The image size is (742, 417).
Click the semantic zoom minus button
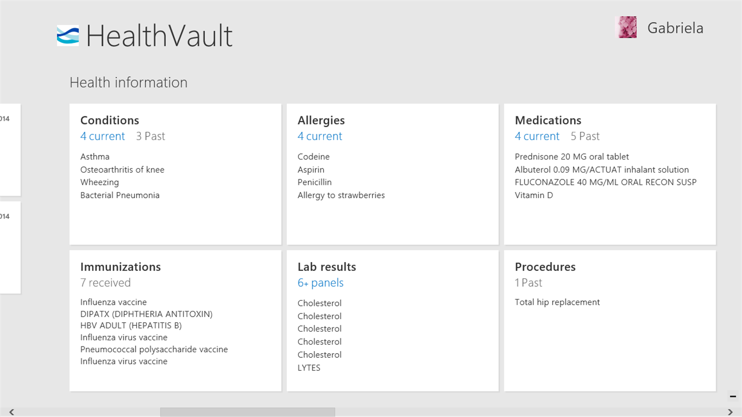point(733,396)
